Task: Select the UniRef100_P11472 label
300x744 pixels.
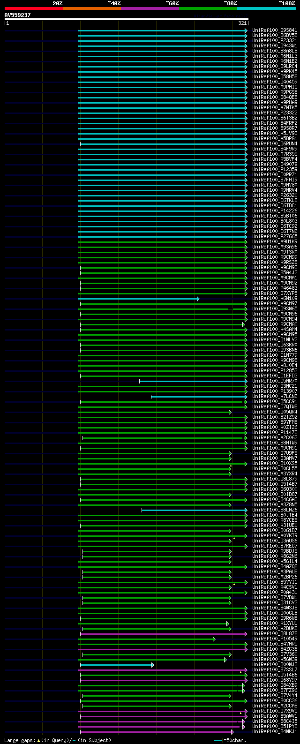Action: point(275,433)
